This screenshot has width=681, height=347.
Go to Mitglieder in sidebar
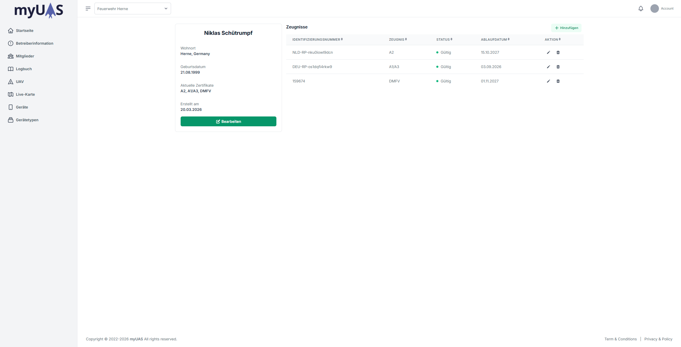click(x=25, y=56)
